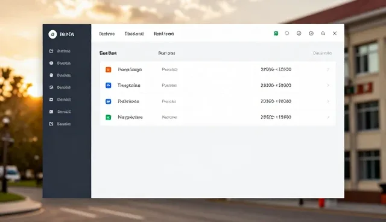Viewport: 386px width, 222px height.
Task: Switch to the middle tab in the top bar
Action: (134, 34)
